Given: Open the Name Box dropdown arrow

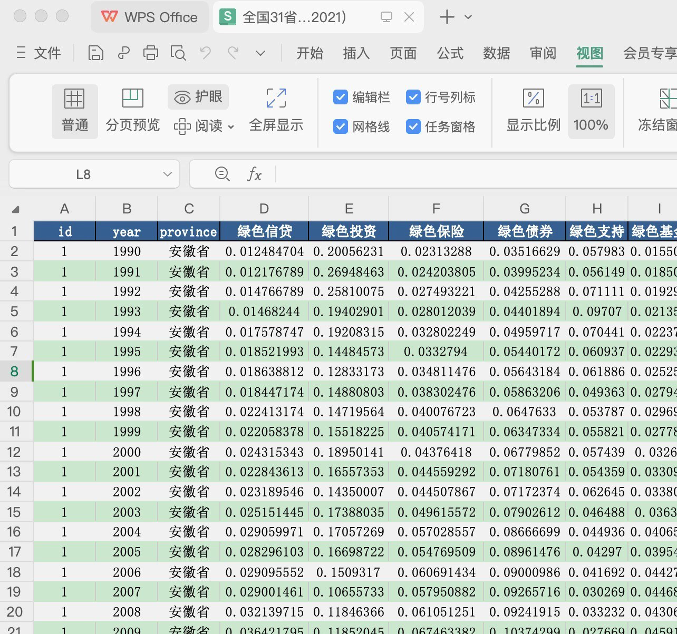Looking at the screenshot, I should (168, 174).
